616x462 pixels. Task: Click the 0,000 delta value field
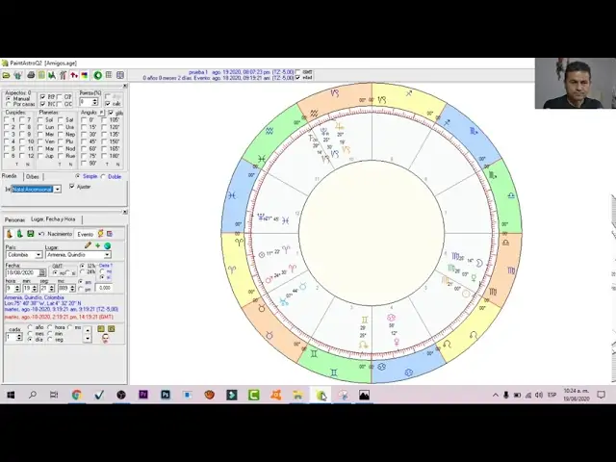pos(104,288)
